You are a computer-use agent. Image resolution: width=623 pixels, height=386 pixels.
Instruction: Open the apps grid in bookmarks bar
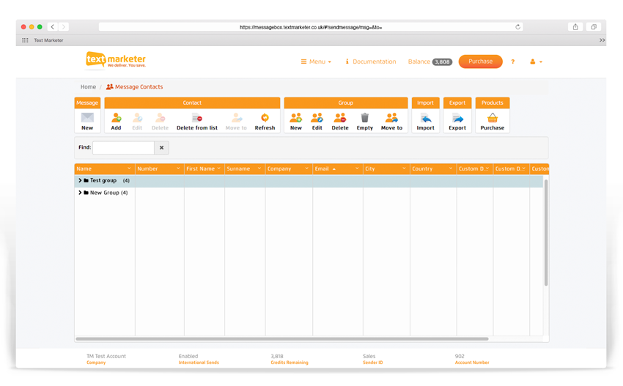pos(25,40)
